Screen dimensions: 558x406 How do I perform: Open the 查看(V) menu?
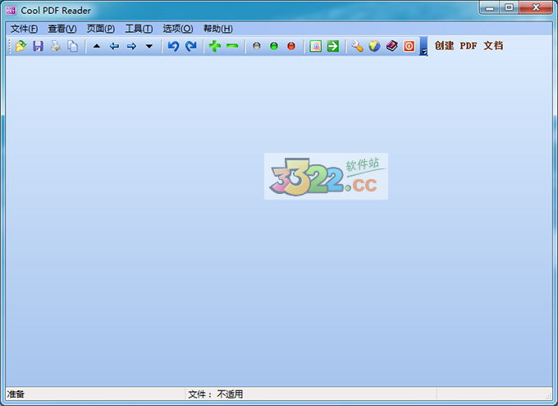pyautogui.click(x=62, y=29)
